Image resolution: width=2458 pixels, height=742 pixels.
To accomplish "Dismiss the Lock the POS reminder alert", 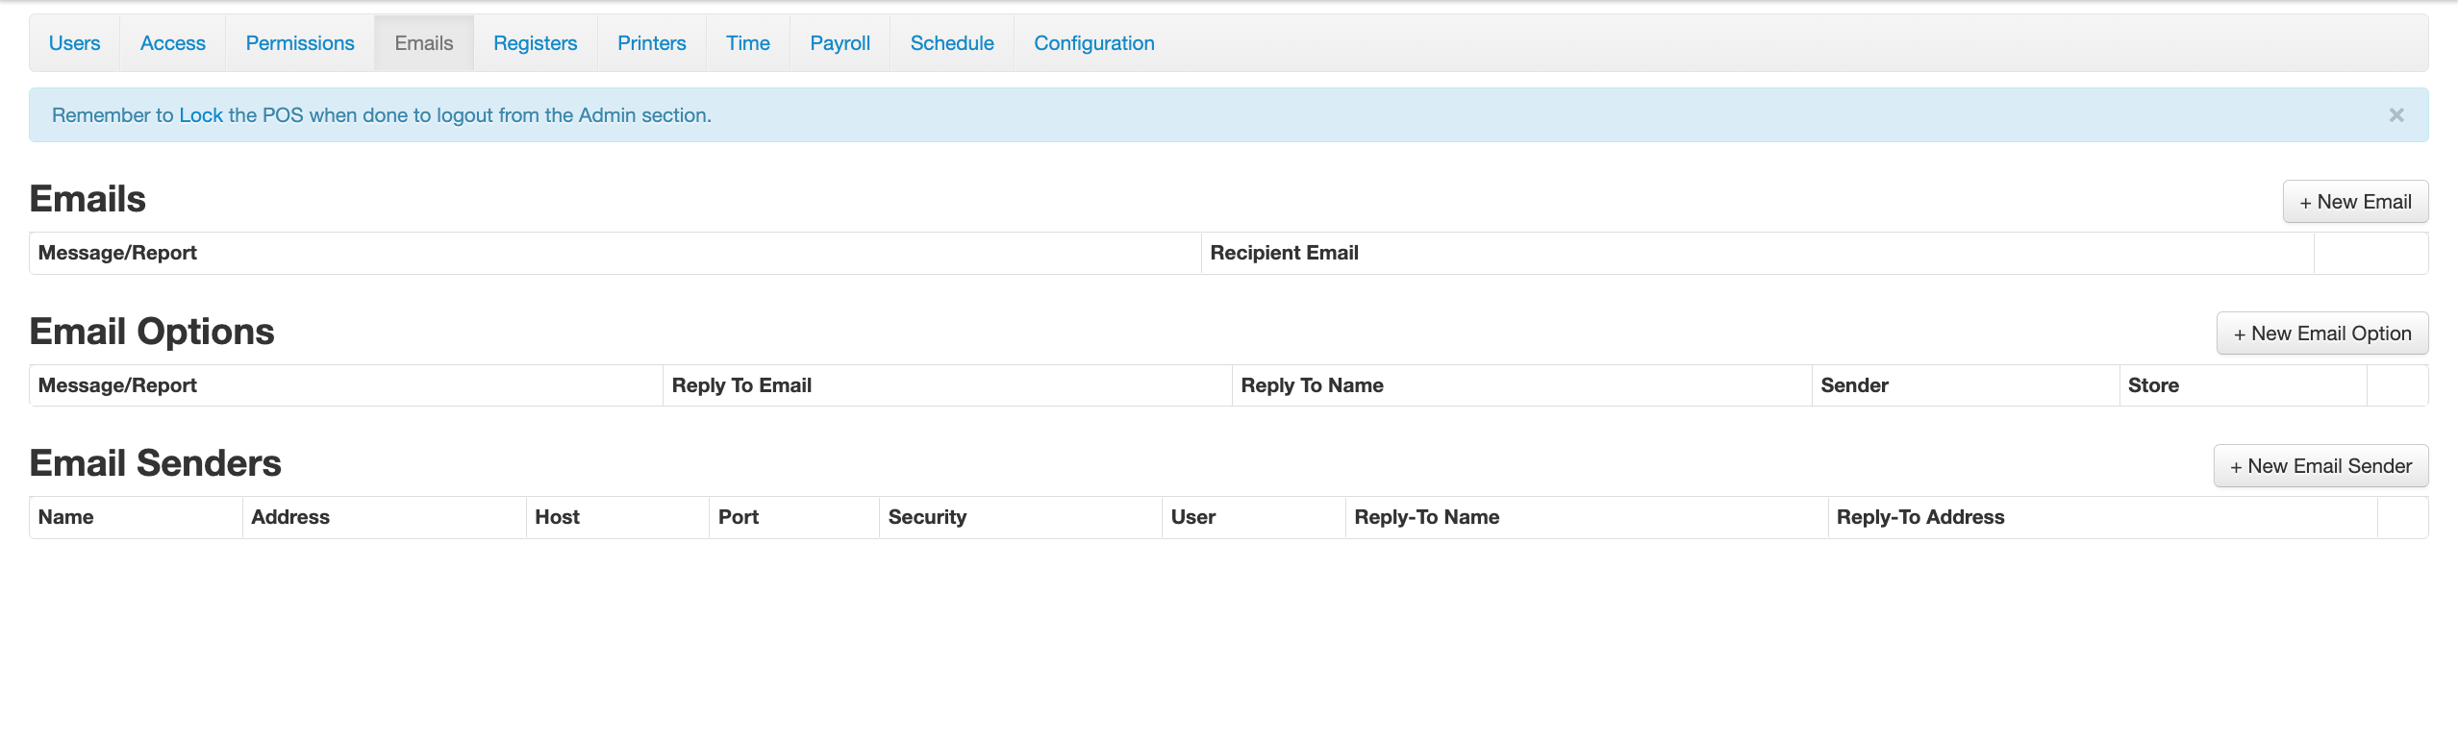I will click(2395, 115).
